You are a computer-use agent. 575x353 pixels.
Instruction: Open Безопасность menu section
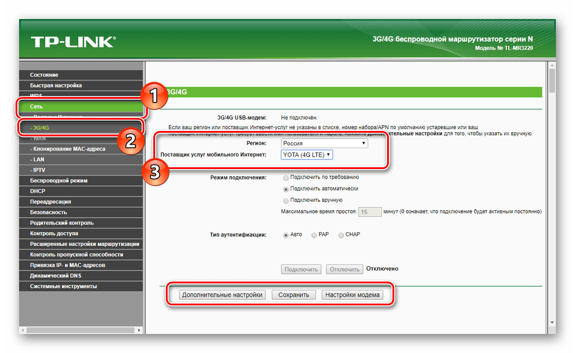click(81, 212)
